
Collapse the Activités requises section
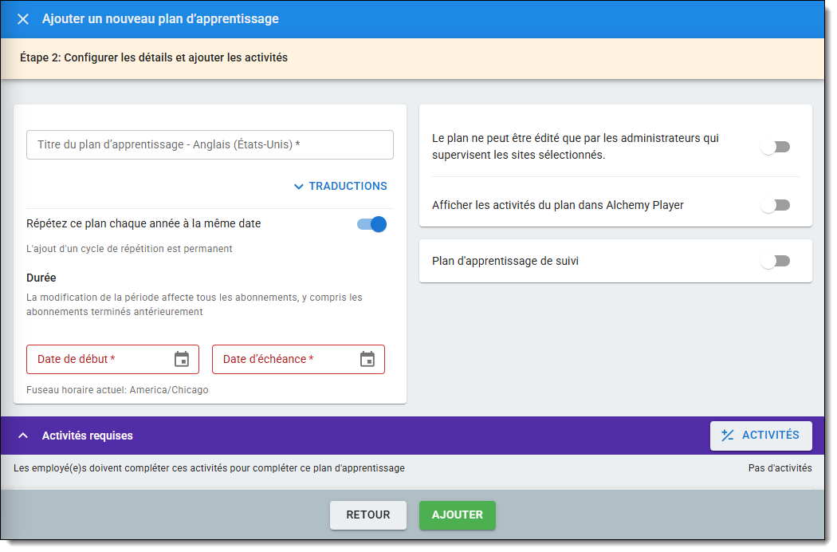pos(23,436)
